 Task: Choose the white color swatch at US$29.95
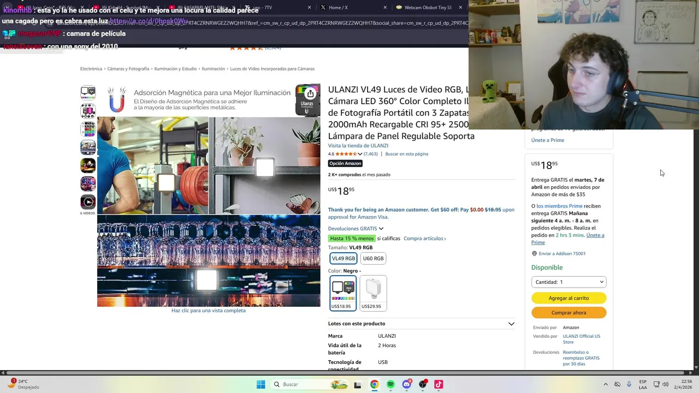pyautogui.click(x=373, y=293)
